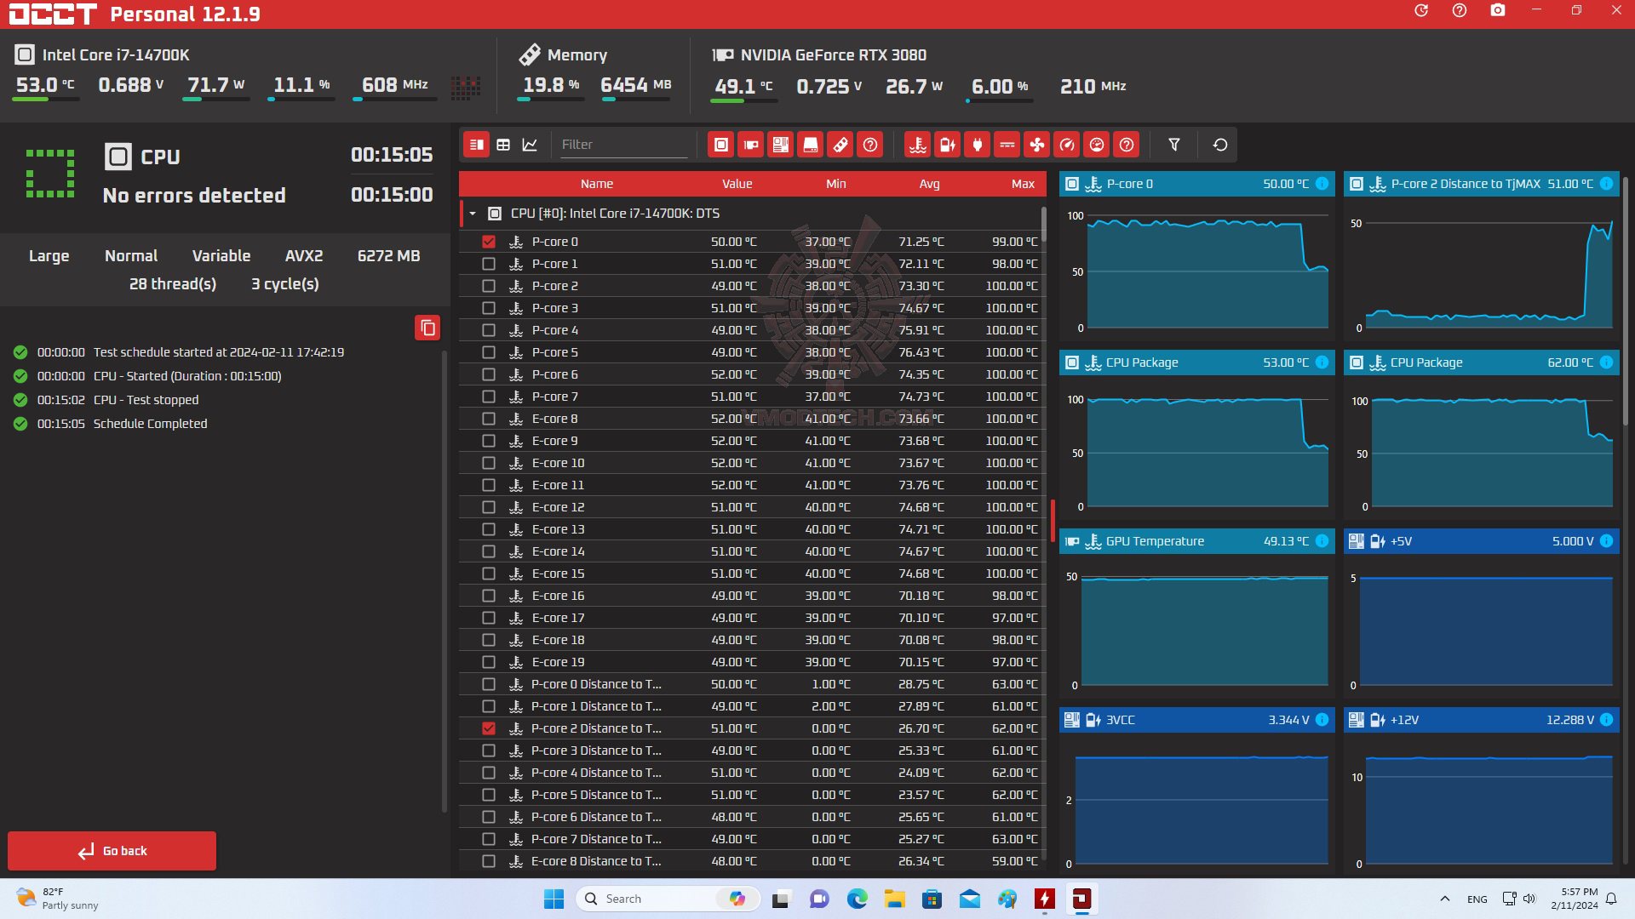Uncheck P-core 2 Distance to TjMAX checkbox
This screenshot has height=919, width=1635.
[489, 728]
